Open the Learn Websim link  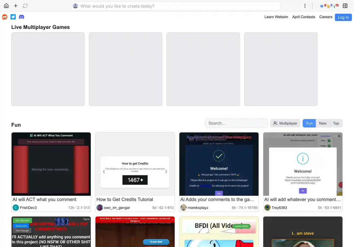click(276, 17)
